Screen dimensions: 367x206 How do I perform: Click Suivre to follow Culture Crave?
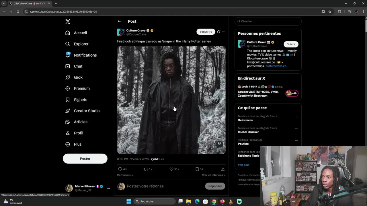(x=291, y=44)
